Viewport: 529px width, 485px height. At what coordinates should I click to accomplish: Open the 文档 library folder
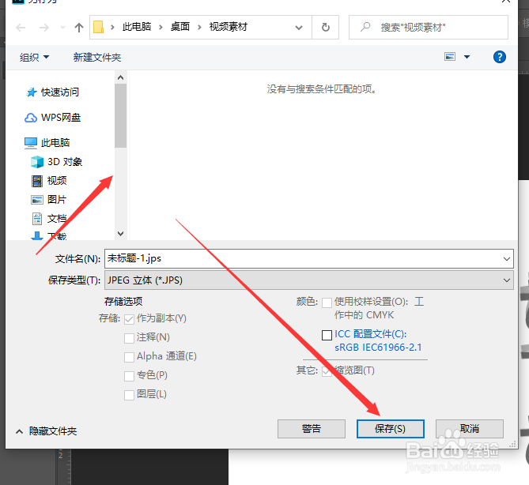tap(49, 218)
